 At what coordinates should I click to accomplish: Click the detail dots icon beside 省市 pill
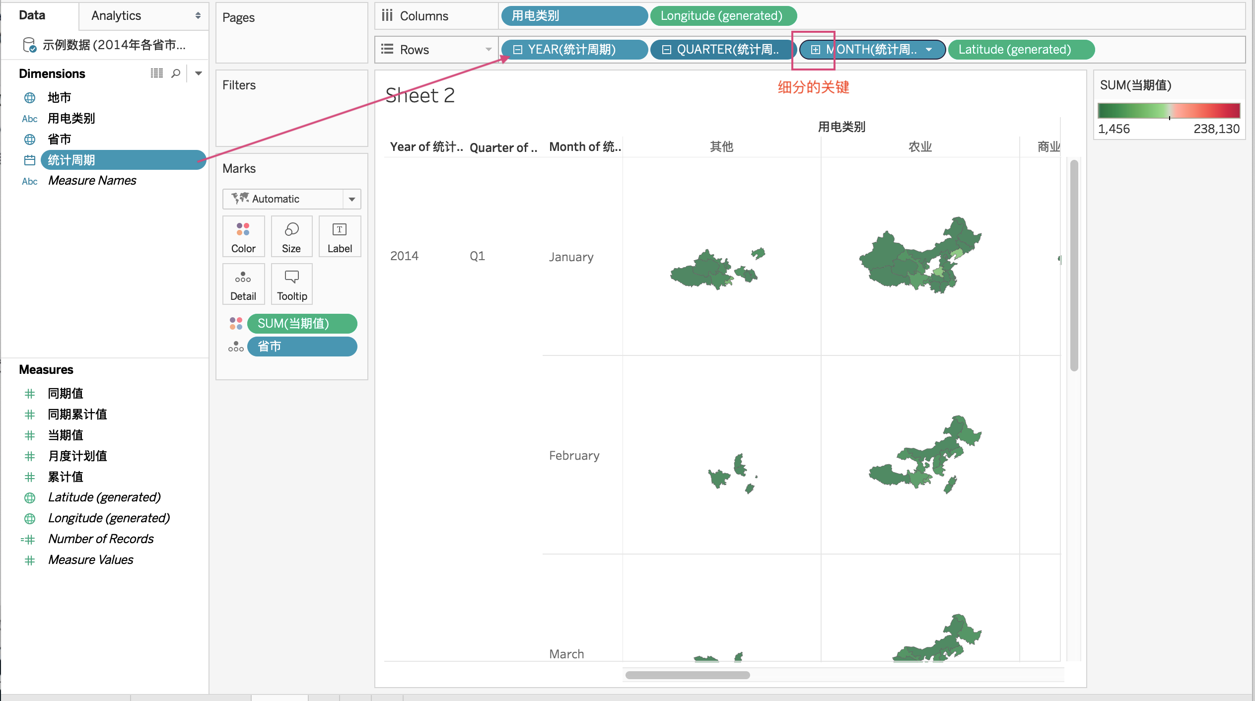click(x=236, y=347)
